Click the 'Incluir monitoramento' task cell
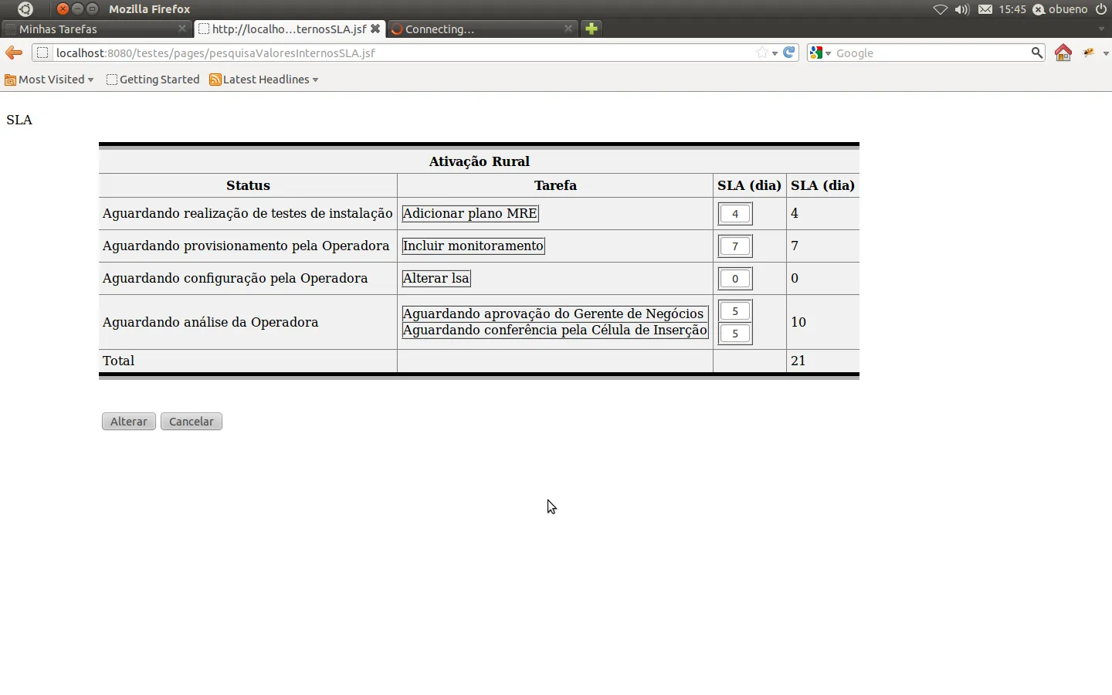This screenshot has width=1112, height=695. (473, 246)
